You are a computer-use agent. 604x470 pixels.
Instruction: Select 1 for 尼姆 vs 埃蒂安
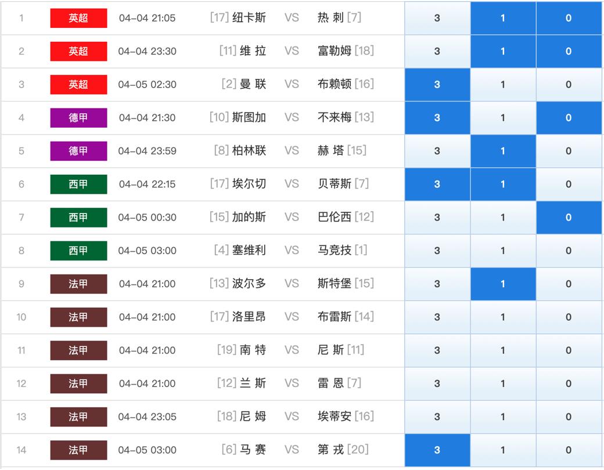coord(503,417)
